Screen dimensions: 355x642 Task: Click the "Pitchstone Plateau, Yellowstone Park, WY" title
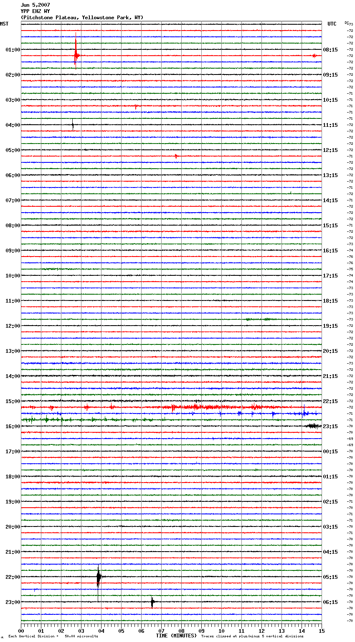[82, 18]
